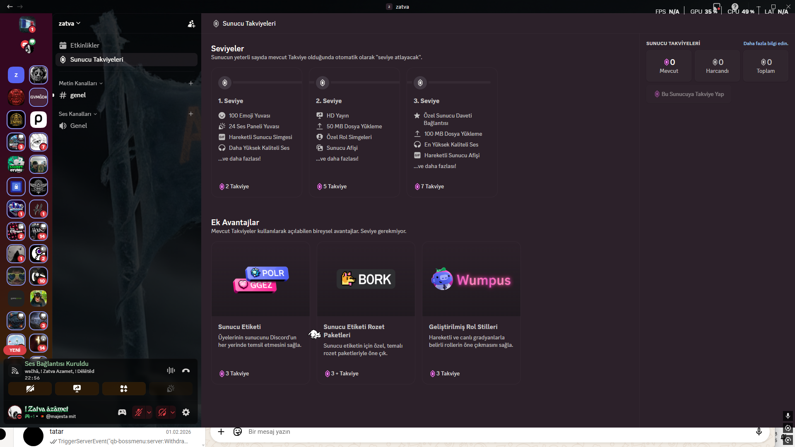Start an activity with the shapes icon

point(124,389)
